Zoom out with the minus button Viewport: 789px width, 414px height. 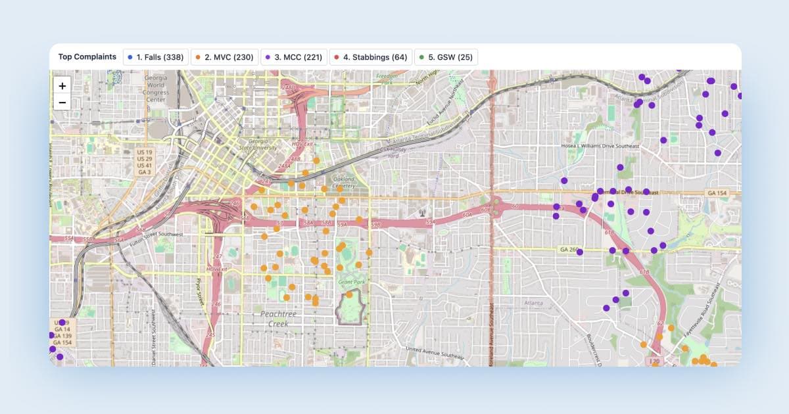62,103
